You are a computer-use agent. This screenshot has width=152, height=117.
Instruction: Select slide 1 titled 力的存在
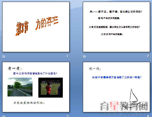[x=36, y=27]
